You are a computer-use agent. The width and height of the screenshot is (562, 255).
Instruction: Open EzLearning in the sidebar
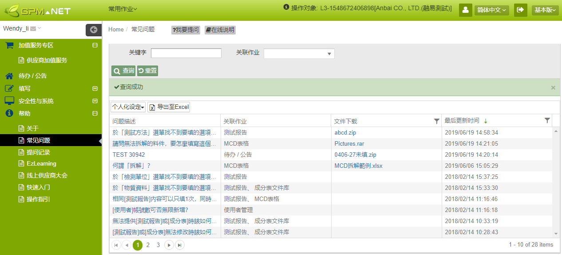(x=41, y=163)
